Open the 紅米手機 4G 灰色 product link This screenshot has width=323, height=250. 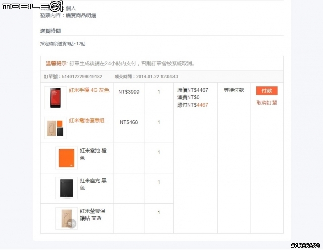pyautogui.click(x=89, y=90)
